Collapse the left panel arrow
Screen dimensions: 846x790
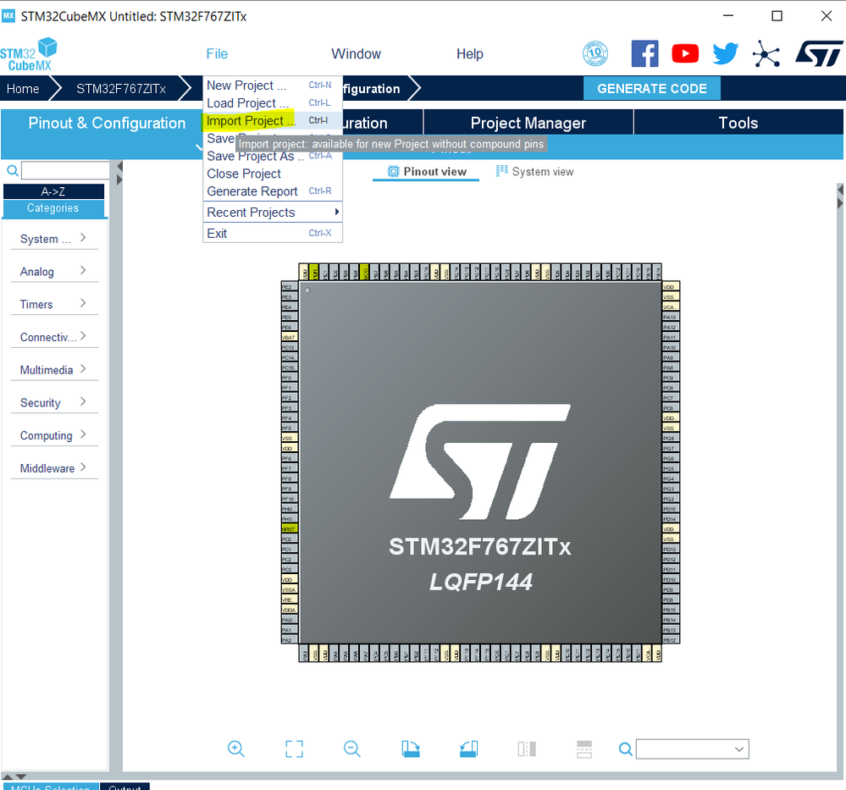(x=119, y=166)
